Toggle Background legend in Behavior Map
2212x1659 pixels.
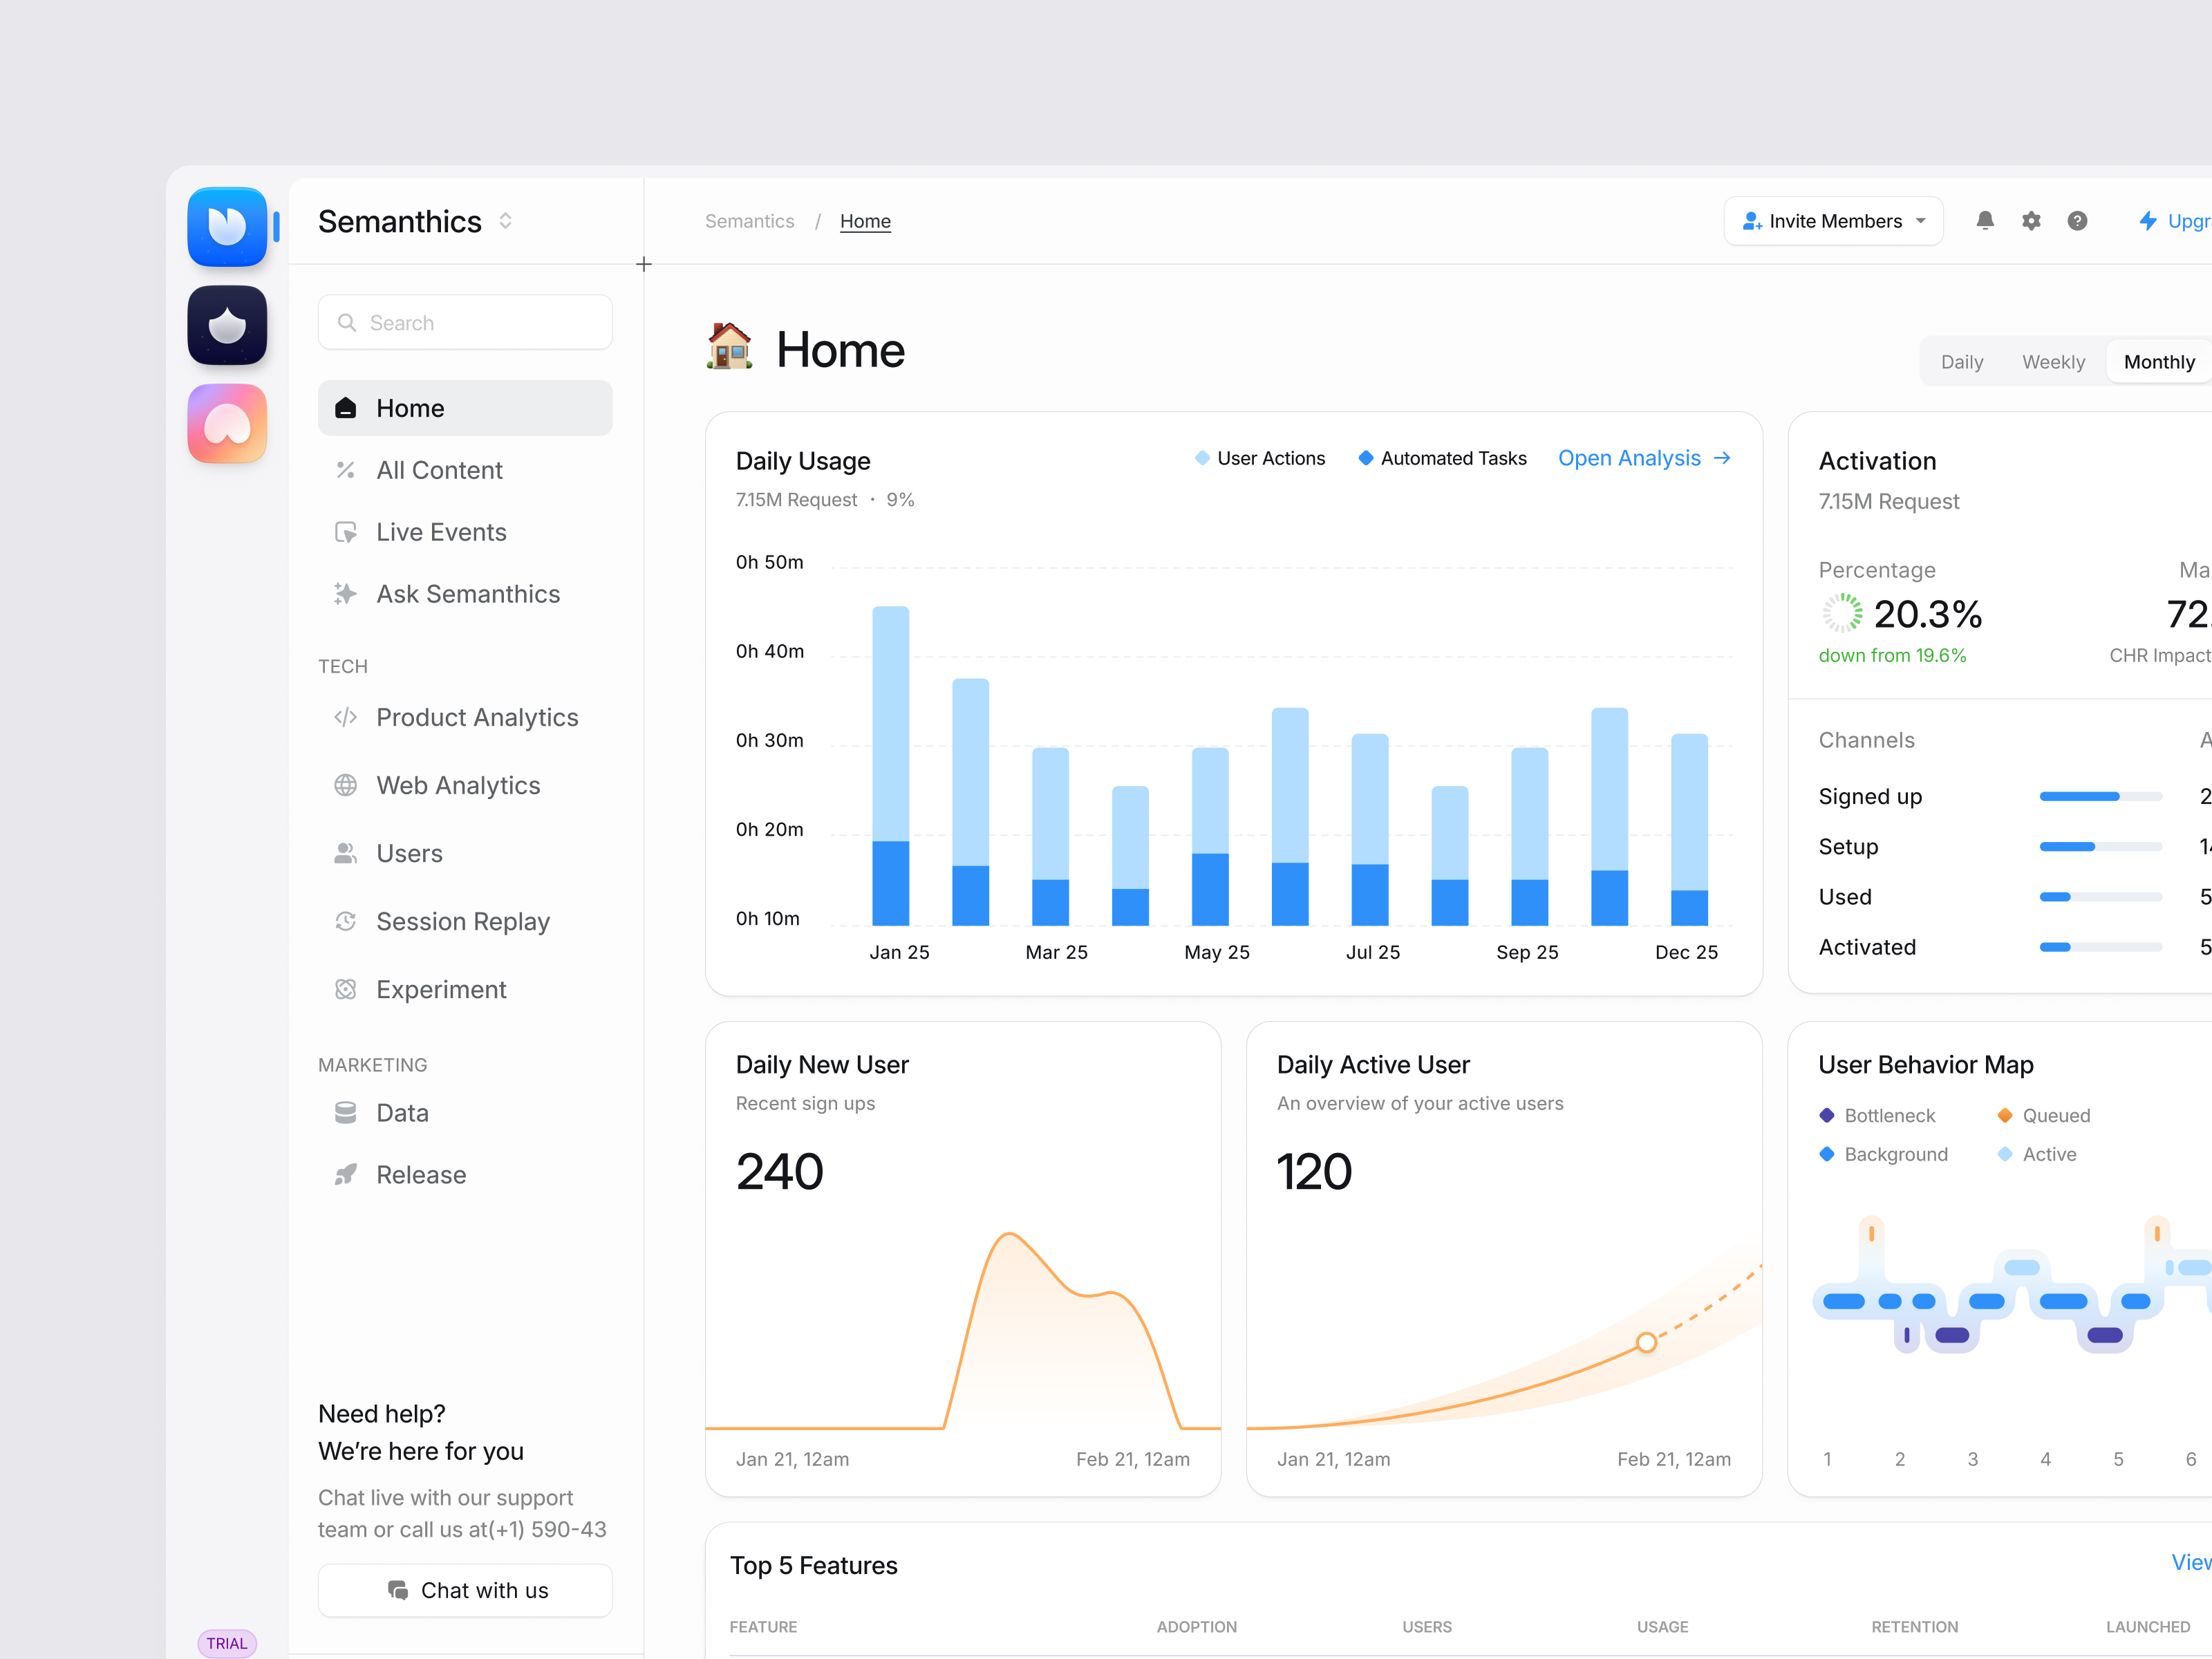coord(1884,1154)
